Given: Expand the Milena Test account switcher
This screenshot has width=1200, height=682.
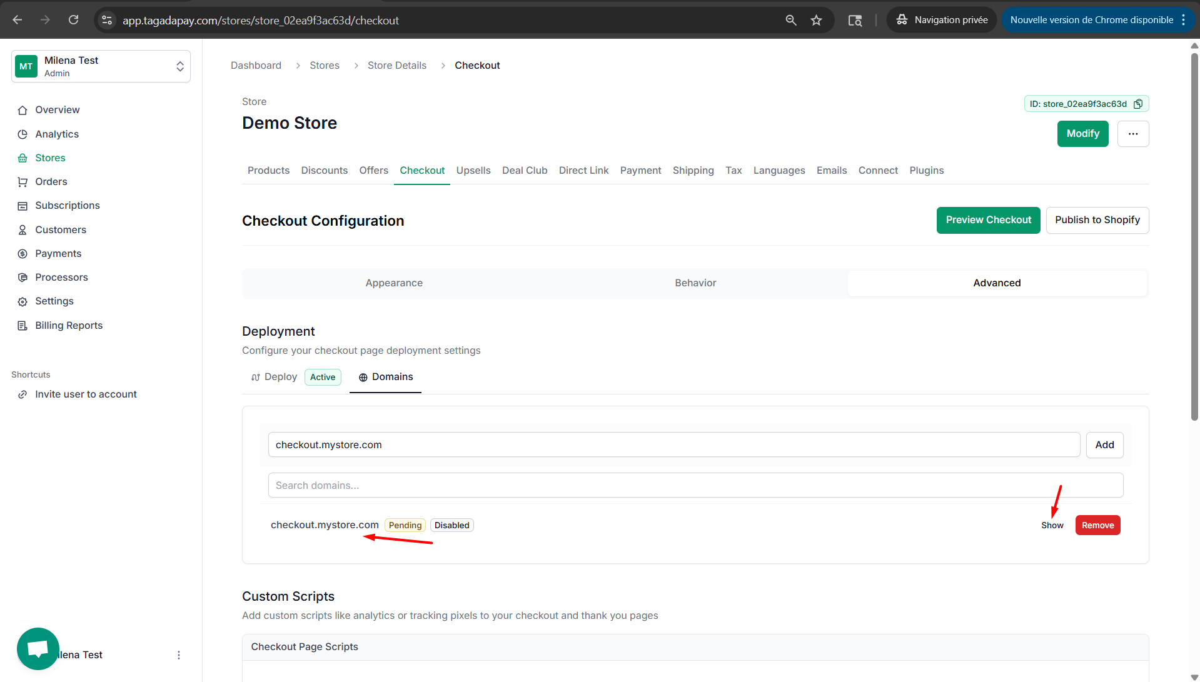Looking at the screenshot, I should click(x=101, y=66).
